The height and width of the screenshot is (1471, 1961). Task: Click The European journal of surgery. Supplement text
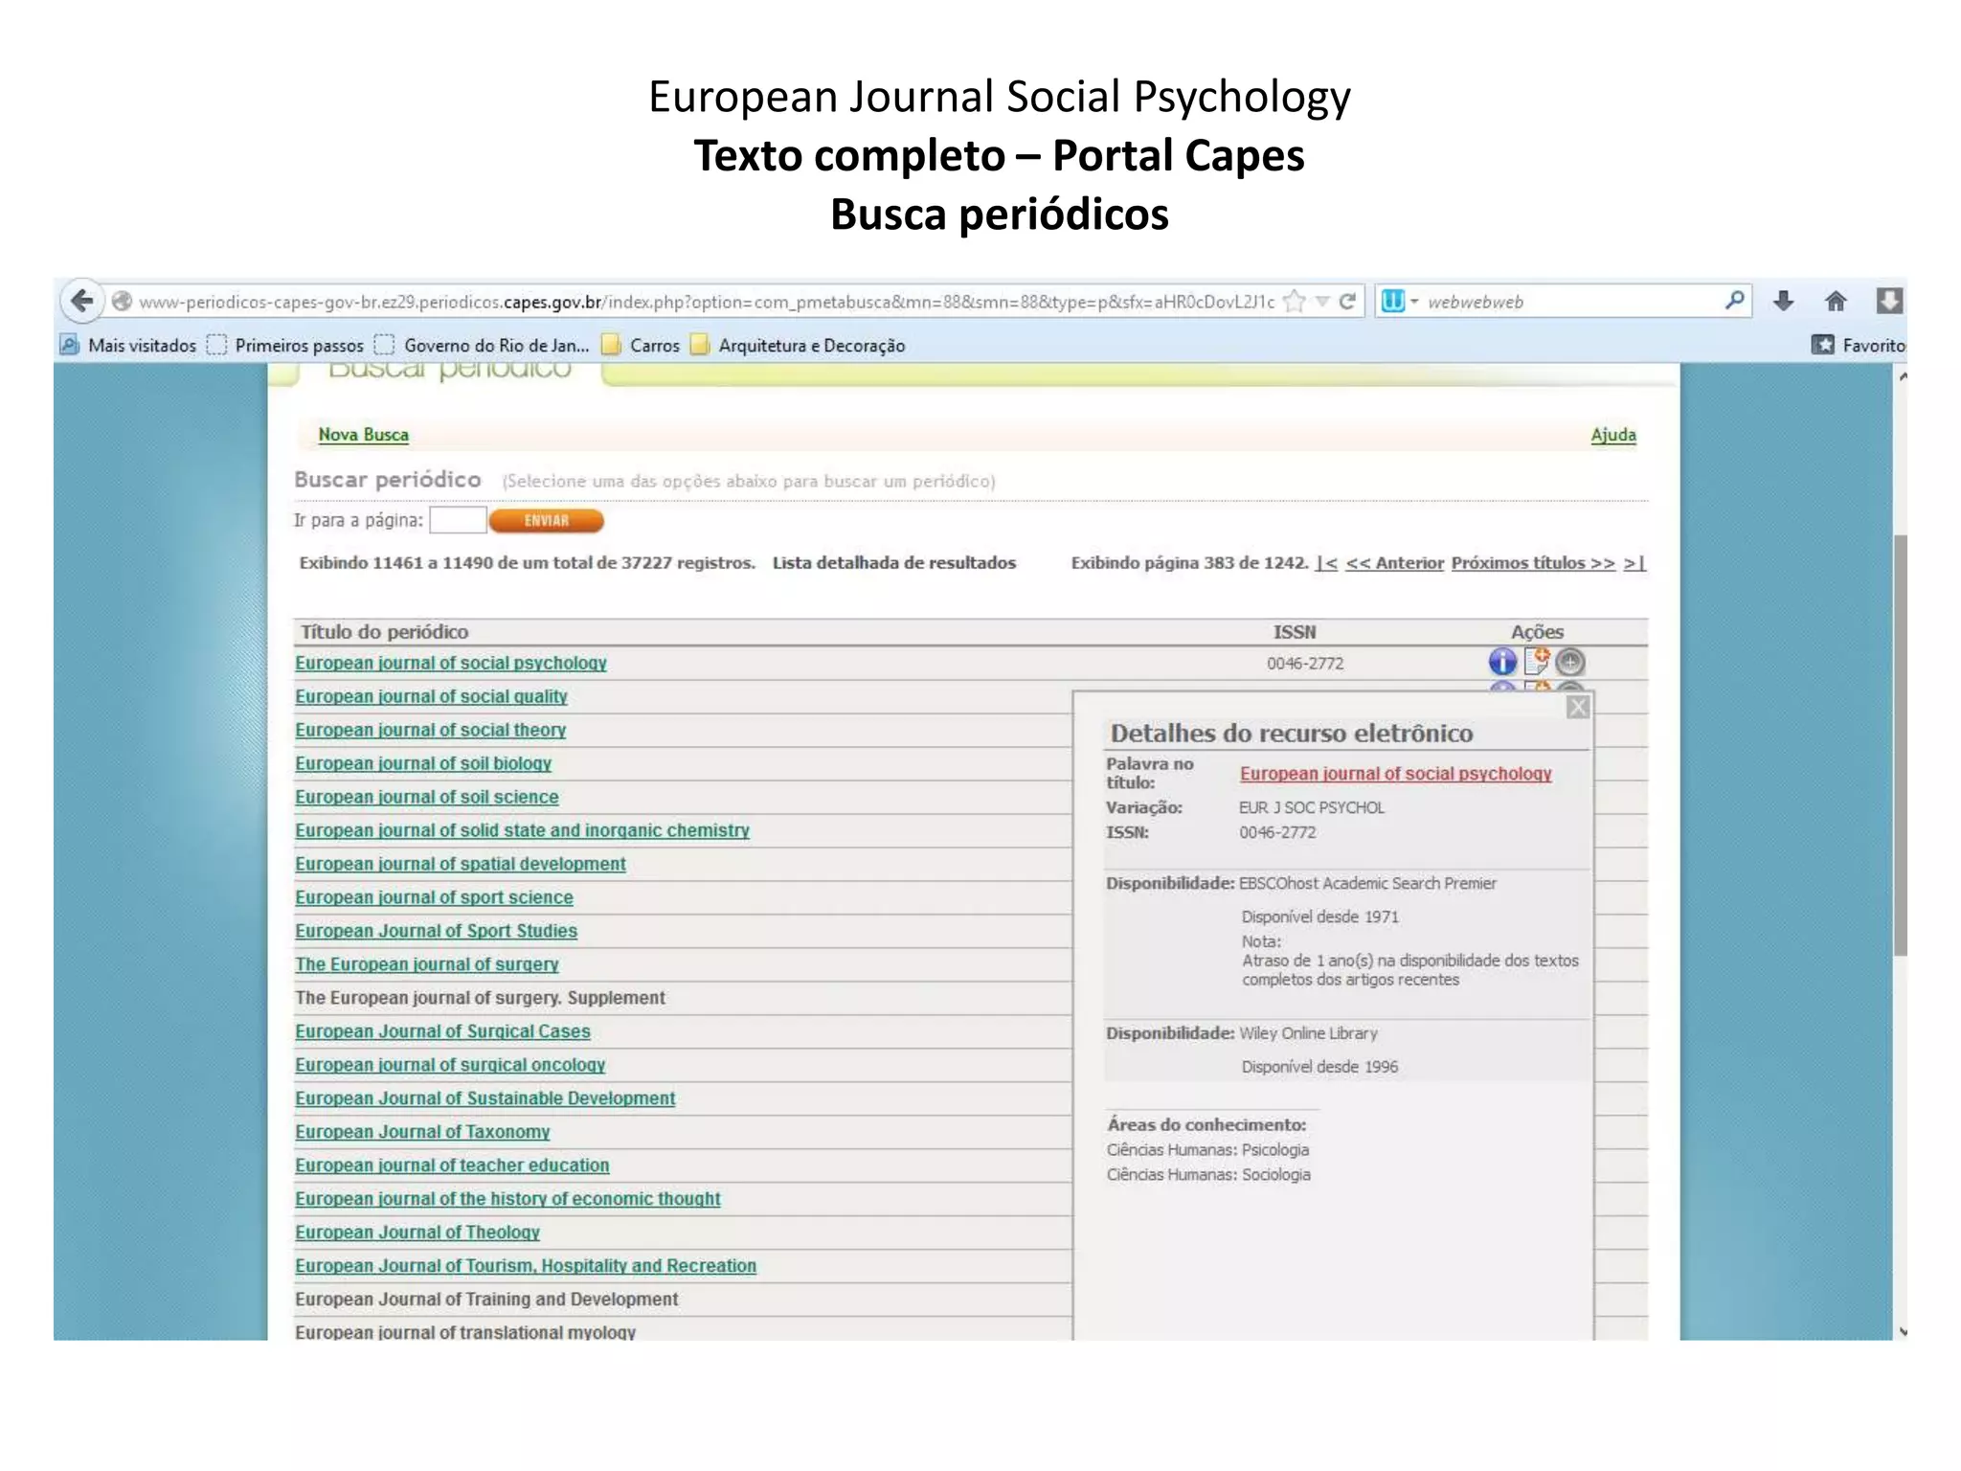pyautogui.click(x=480, y=999)
